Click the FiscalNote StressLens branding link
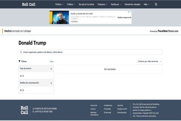Image resolution: width=181 pixels, height=121 pixels. (168, 31)
